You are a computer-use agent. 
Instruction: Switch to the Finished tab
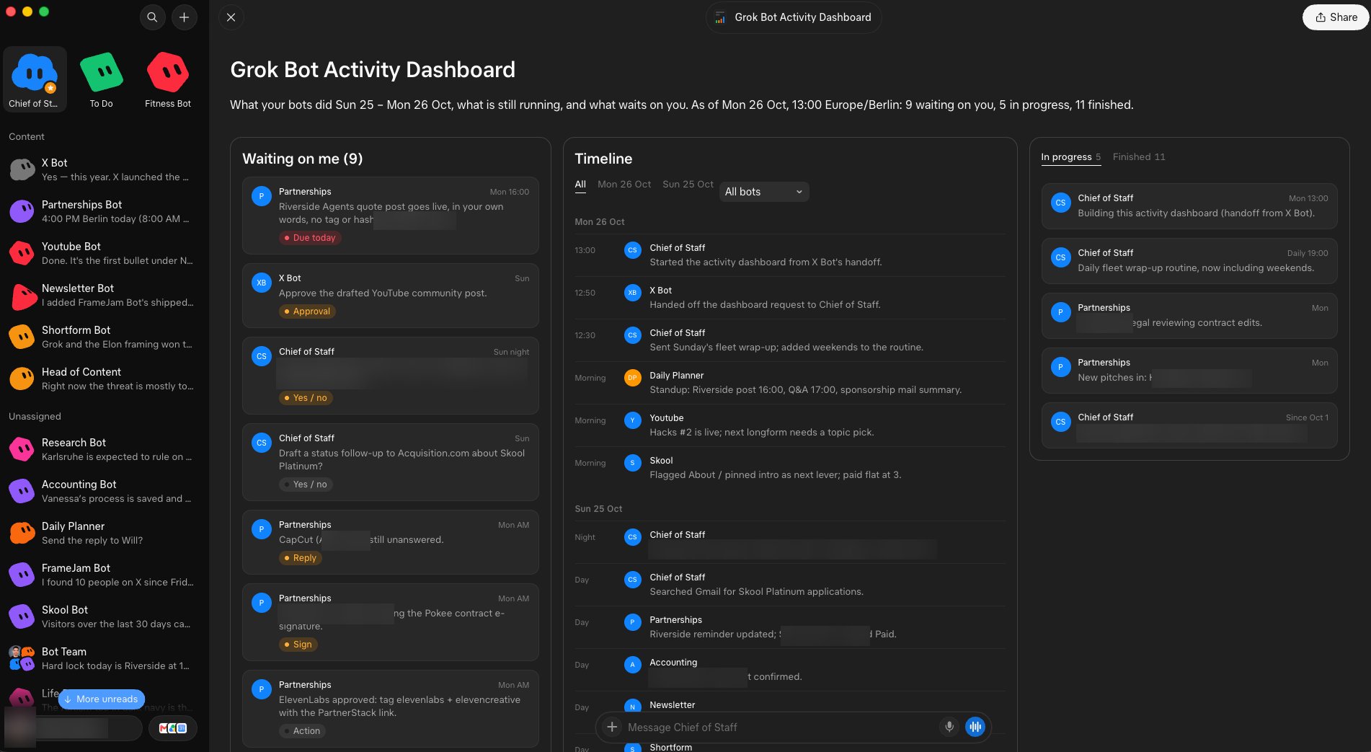(1139, 156)
